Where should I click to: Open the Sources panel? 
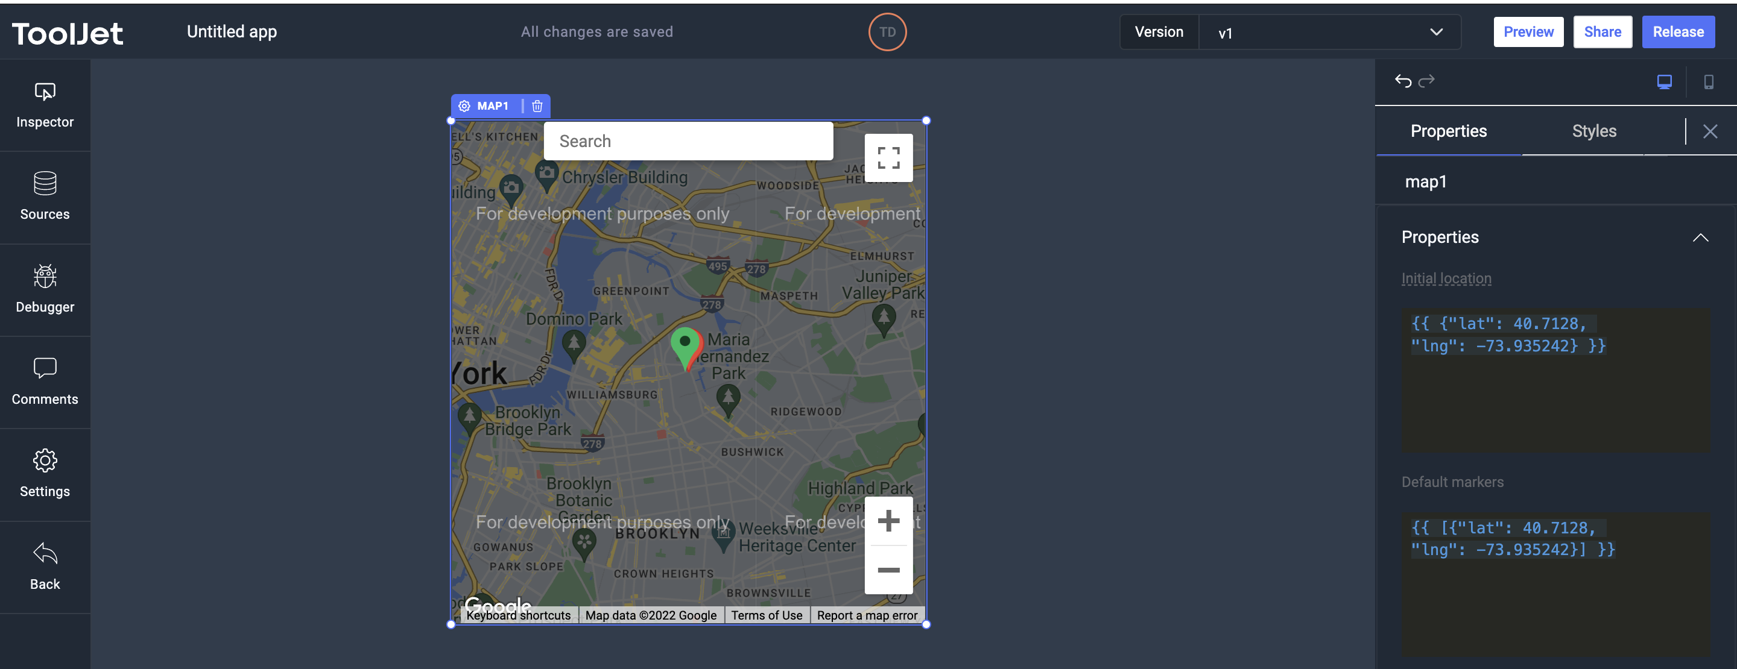[45, 196]
